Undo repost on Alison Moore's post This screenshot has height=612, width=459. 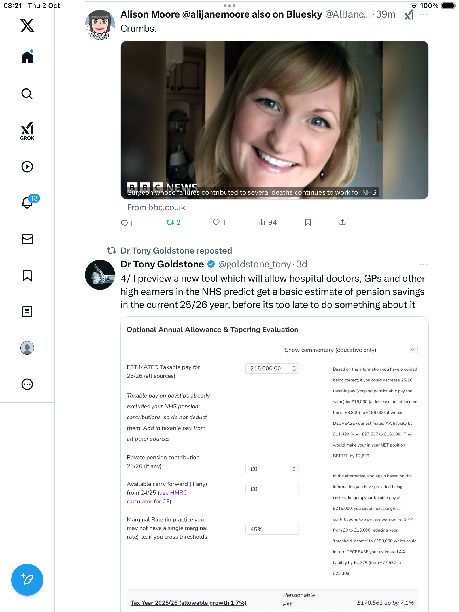170,222
